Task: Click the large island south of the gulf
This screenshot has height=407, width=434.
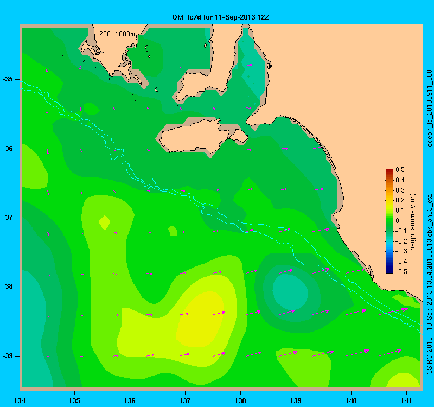Action: [x=203, y=136]
